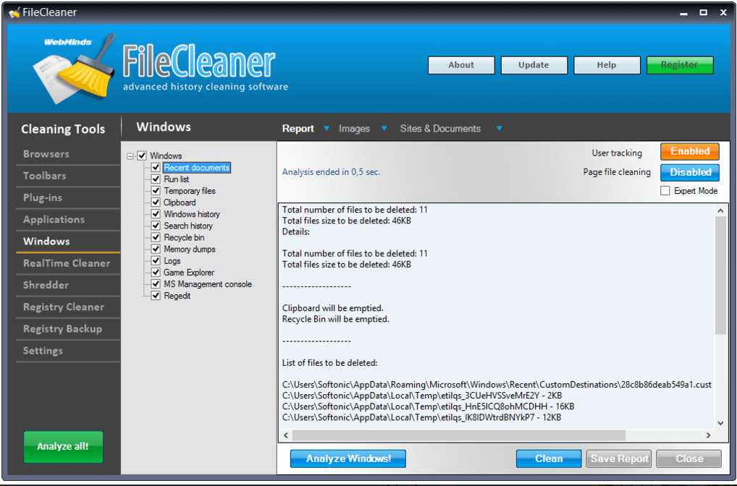Switch to the Registry Cleaner section

(x=64, y=307)
